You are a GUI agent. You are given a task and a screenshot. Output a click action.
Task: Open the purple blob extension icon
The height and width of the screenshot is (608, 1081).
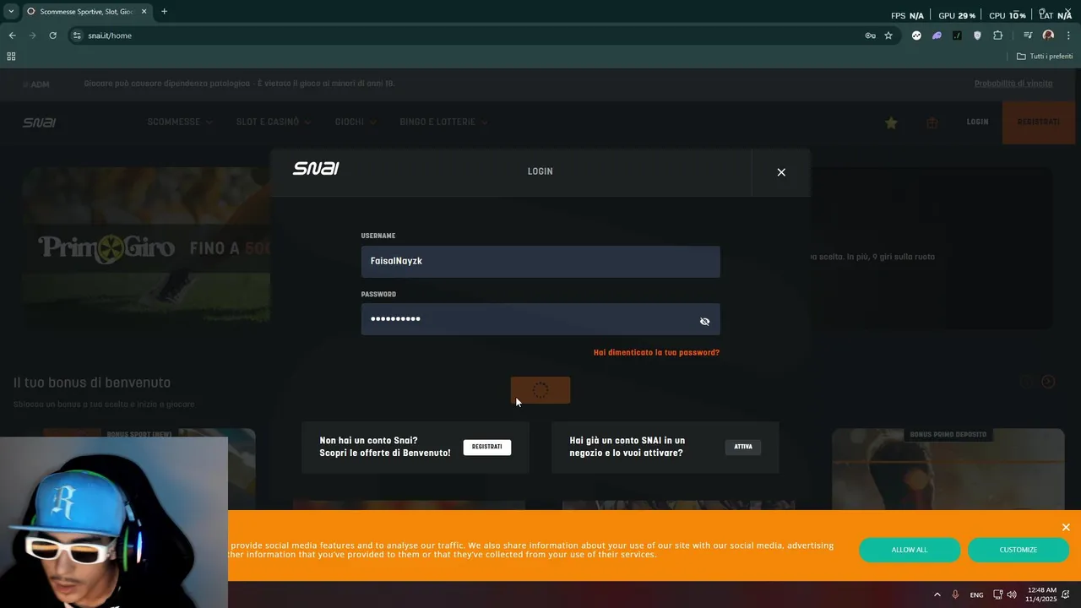tap(937, 35)
